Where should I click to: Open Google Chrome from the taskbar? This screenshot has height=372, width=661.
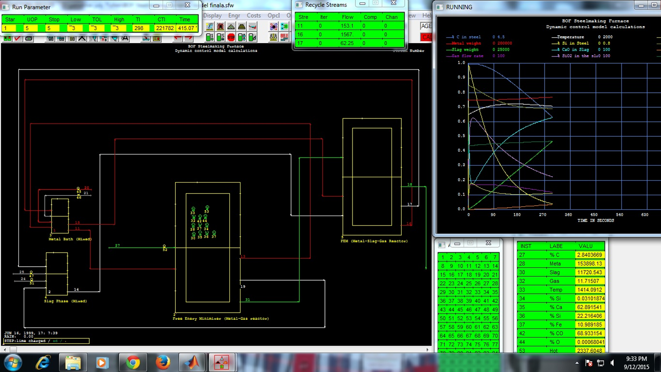(133, 362)
